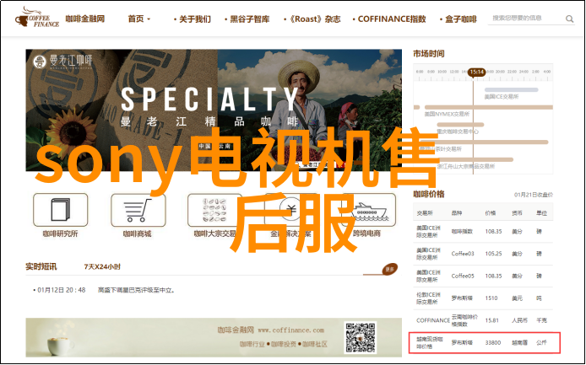The image size is (586, 365).
Task: Click the Coffee05 cell
Action: coord(463,276)
